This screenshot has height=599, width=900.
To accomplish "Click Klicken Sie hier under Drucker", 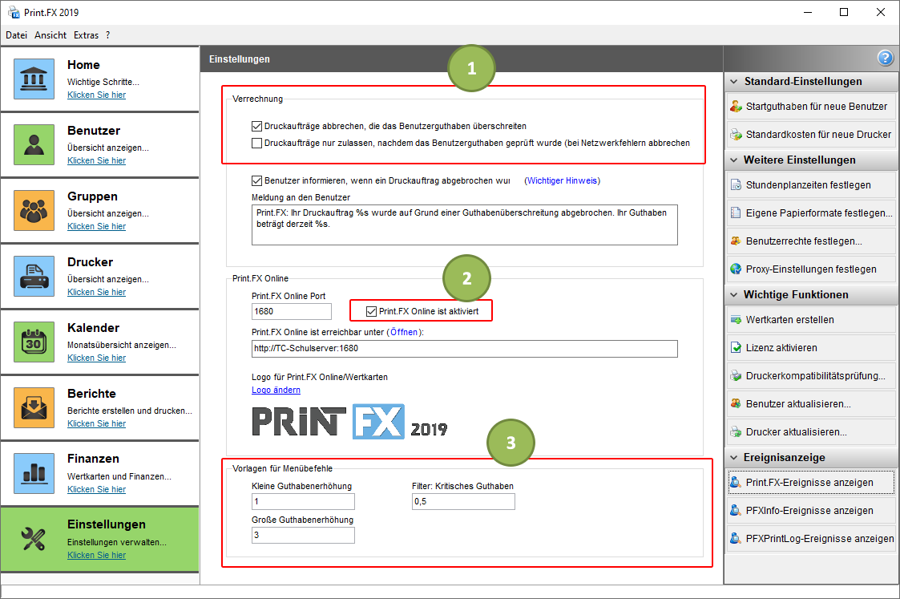I will [96, 292].
